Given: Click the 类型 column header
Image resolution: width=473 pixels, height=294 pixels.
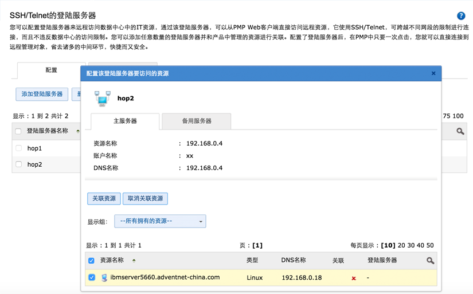Looking at the screenshot, I should [x=252, y=260].
